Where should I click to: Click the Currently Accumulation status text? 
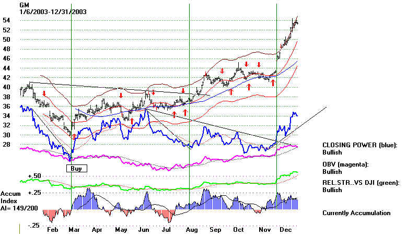pyautogui.click(x=356, y=213)
